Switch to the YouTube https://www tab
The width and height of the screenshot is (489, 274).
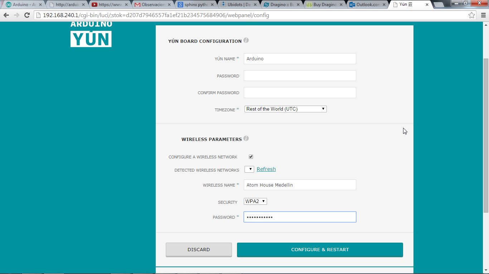pos(109,5)
